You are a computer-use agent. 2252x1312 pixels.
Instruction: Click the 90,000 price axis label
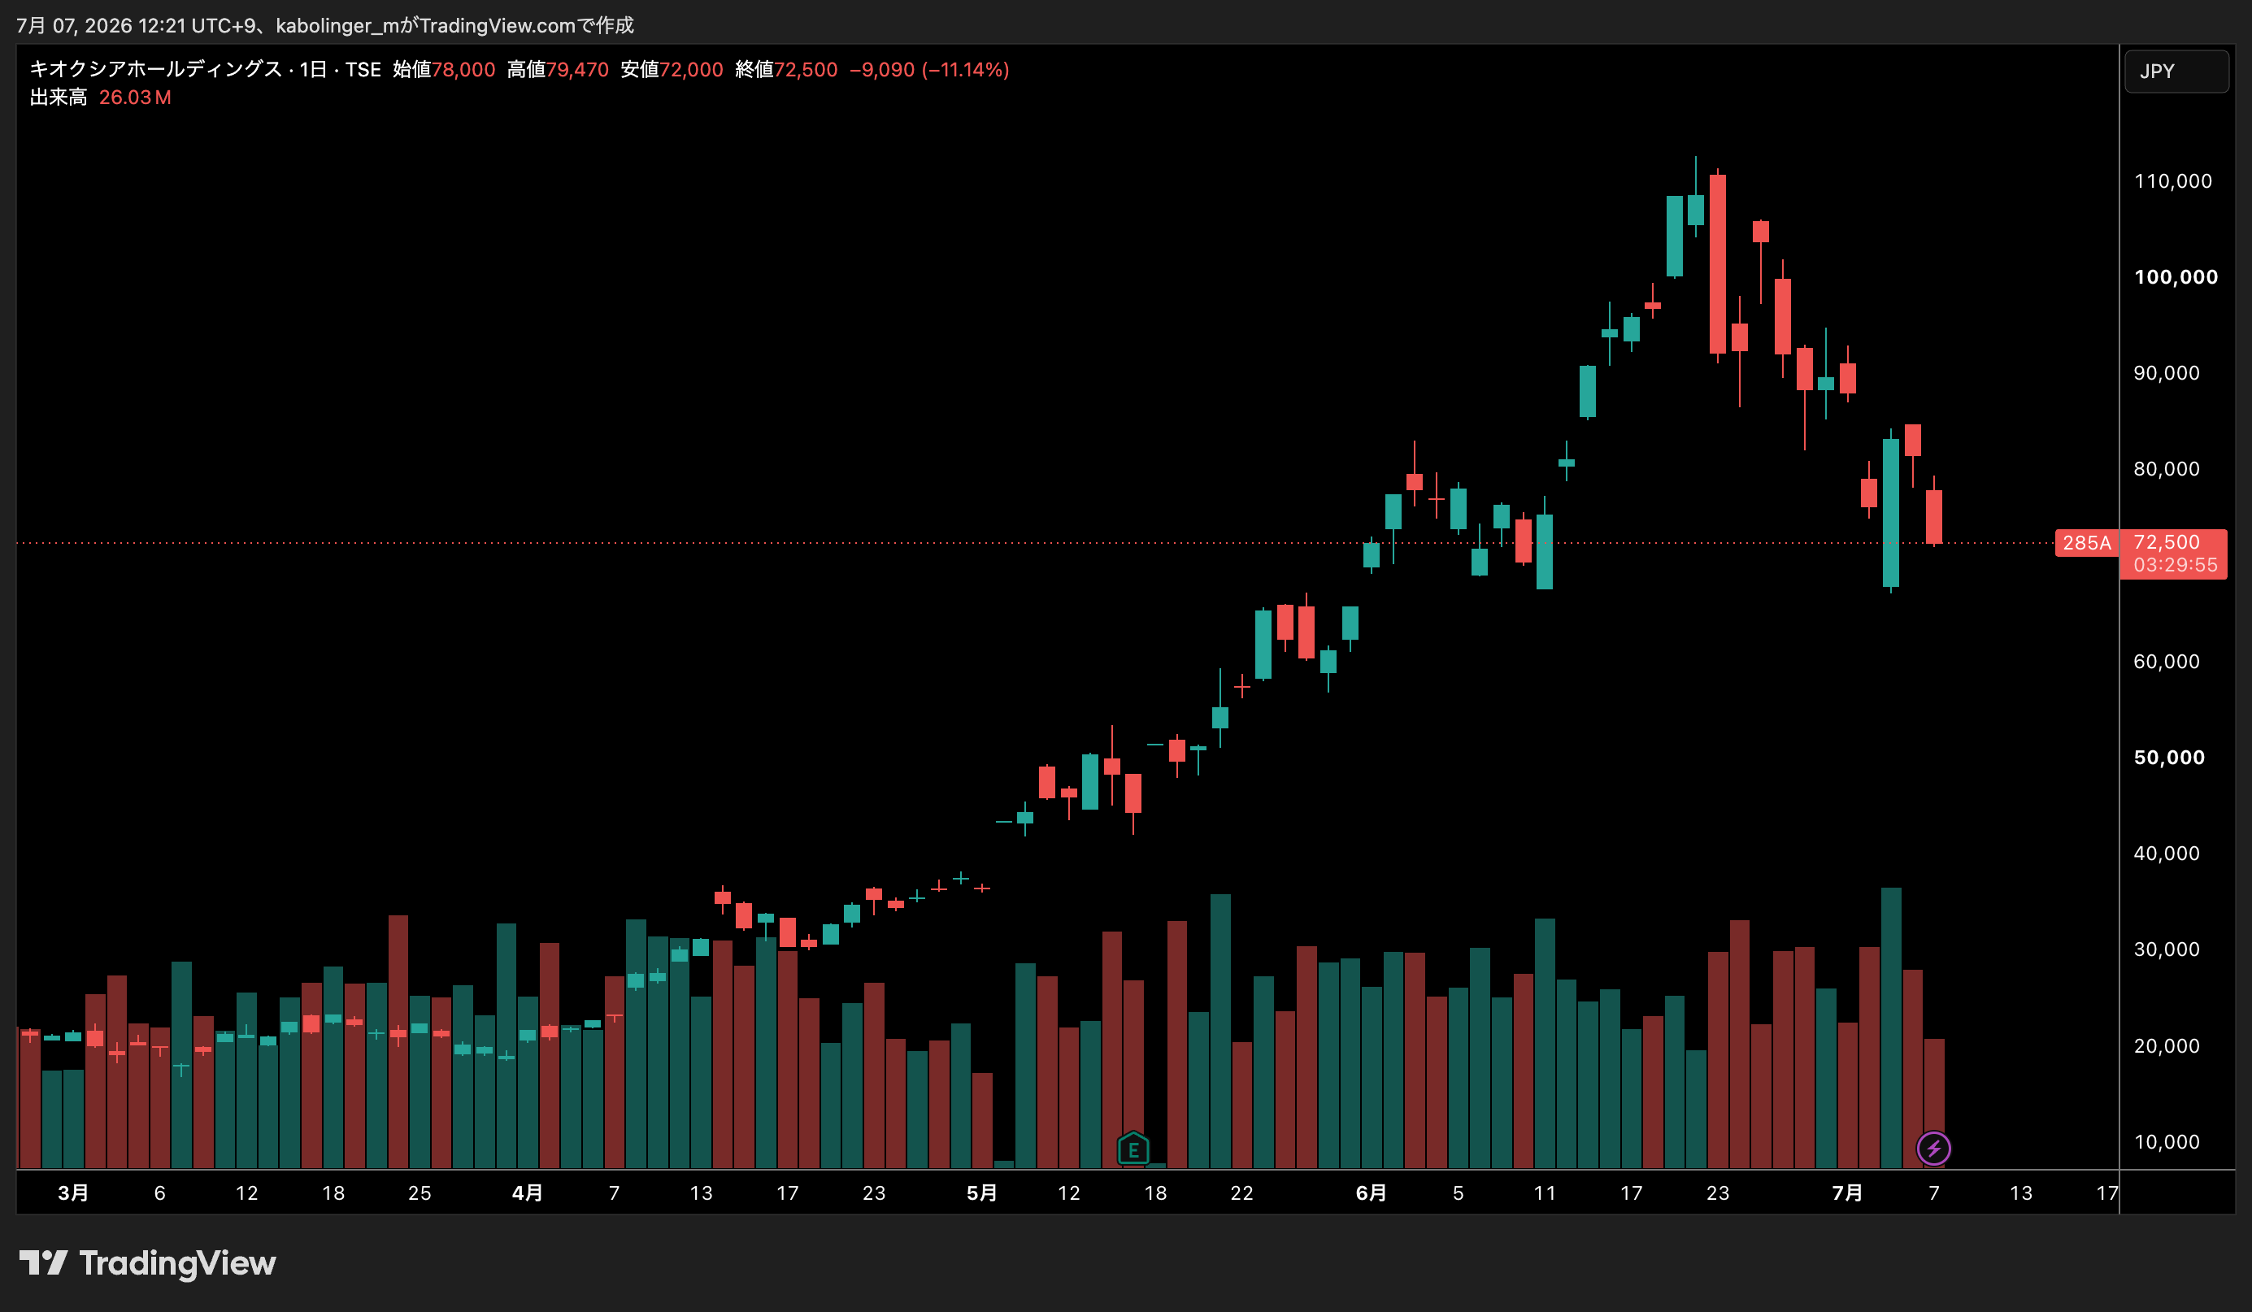tap(2166, 372)
